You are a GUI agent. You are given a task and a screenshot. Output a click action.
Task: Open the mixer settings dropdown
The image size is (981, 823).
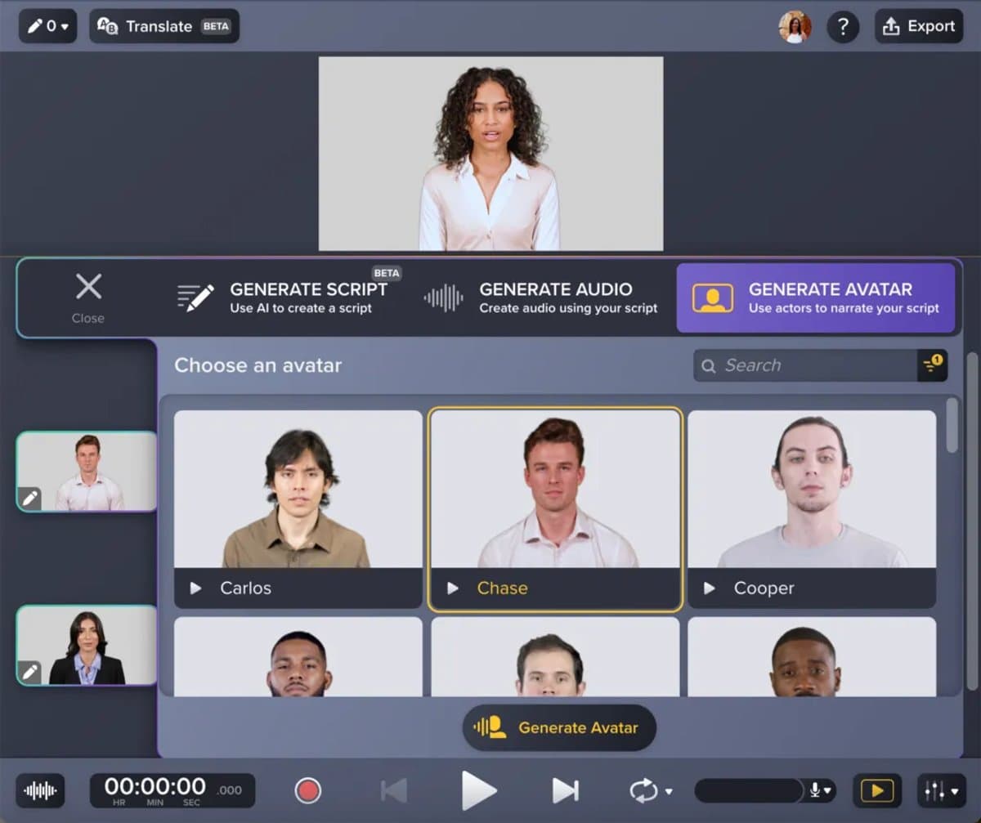(x=941, y=790)
